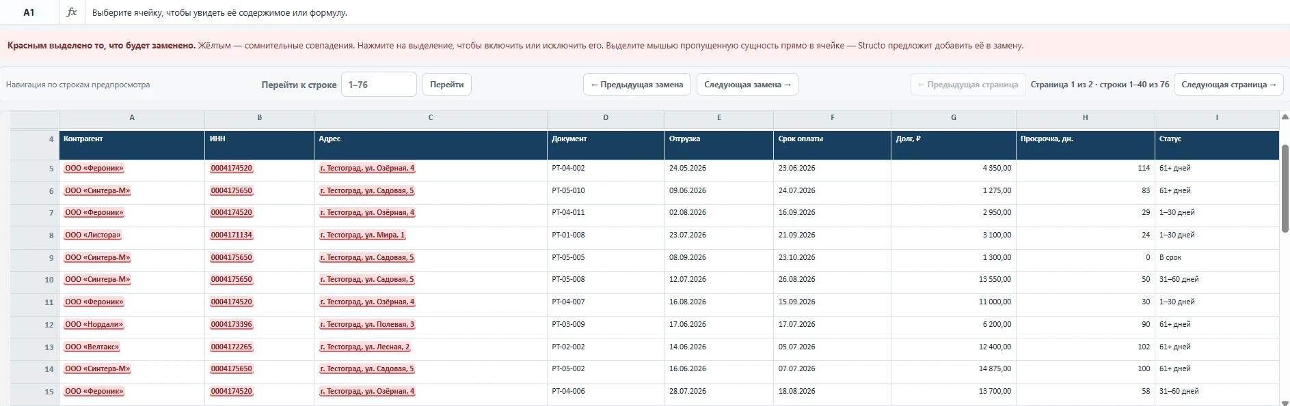Click the 'Статус' header cell
Image resolution: width=1290 pixels, height=406 pixels.
[x=1217, y=145]
